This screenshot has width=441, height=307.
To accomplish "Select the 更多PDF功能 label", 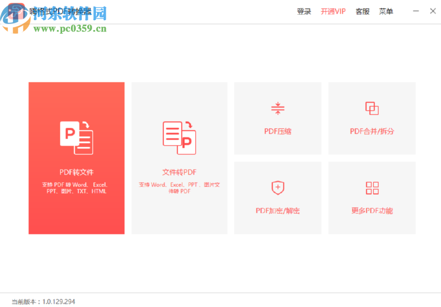I will coord(372,210).
